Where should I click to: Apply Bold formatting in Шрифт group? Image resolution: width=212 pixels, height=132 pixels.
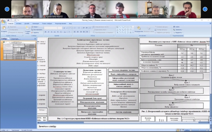point(46,32)
